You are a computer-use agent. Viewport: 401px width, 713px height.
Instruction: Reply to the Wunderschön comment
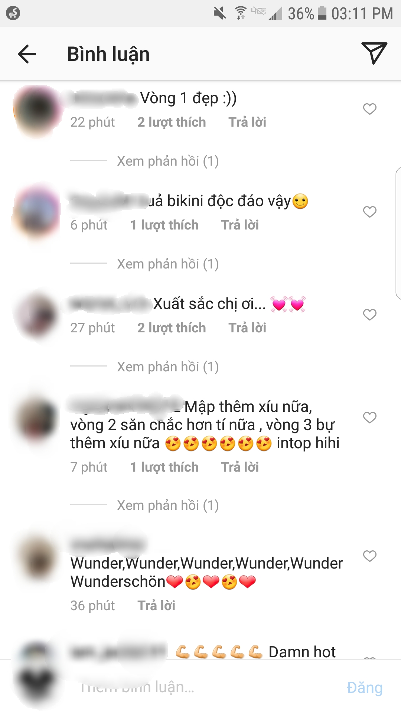pos(156,605)
